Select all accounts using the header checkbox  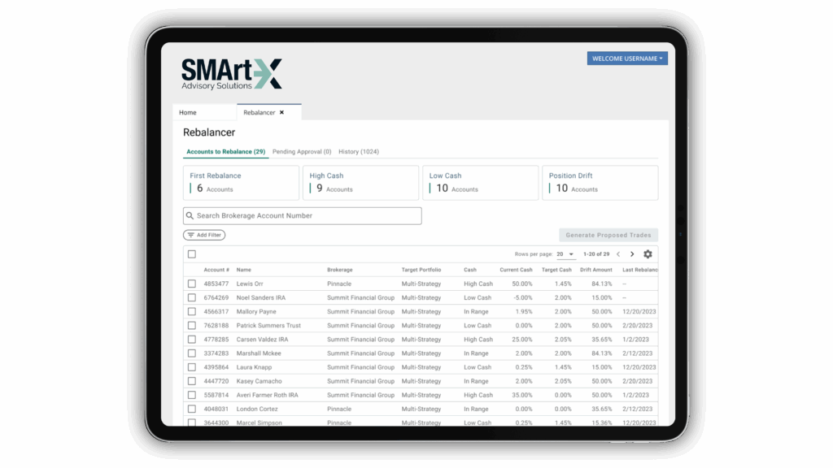(192, 253)
